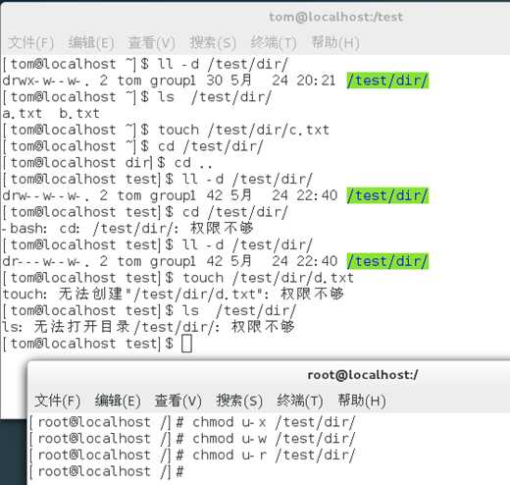
Task: Open 帮助(H) menu in root terminal window
Action: 362,401
